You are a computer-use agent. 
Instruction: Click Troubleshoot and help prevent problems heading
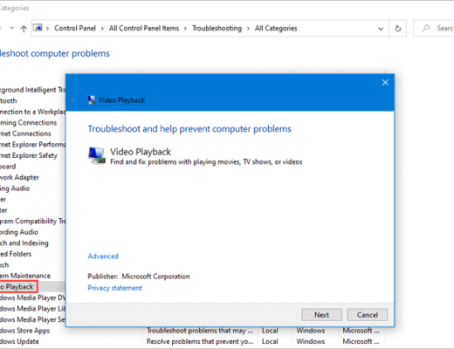pyautogui.click(x=189, y=129)
